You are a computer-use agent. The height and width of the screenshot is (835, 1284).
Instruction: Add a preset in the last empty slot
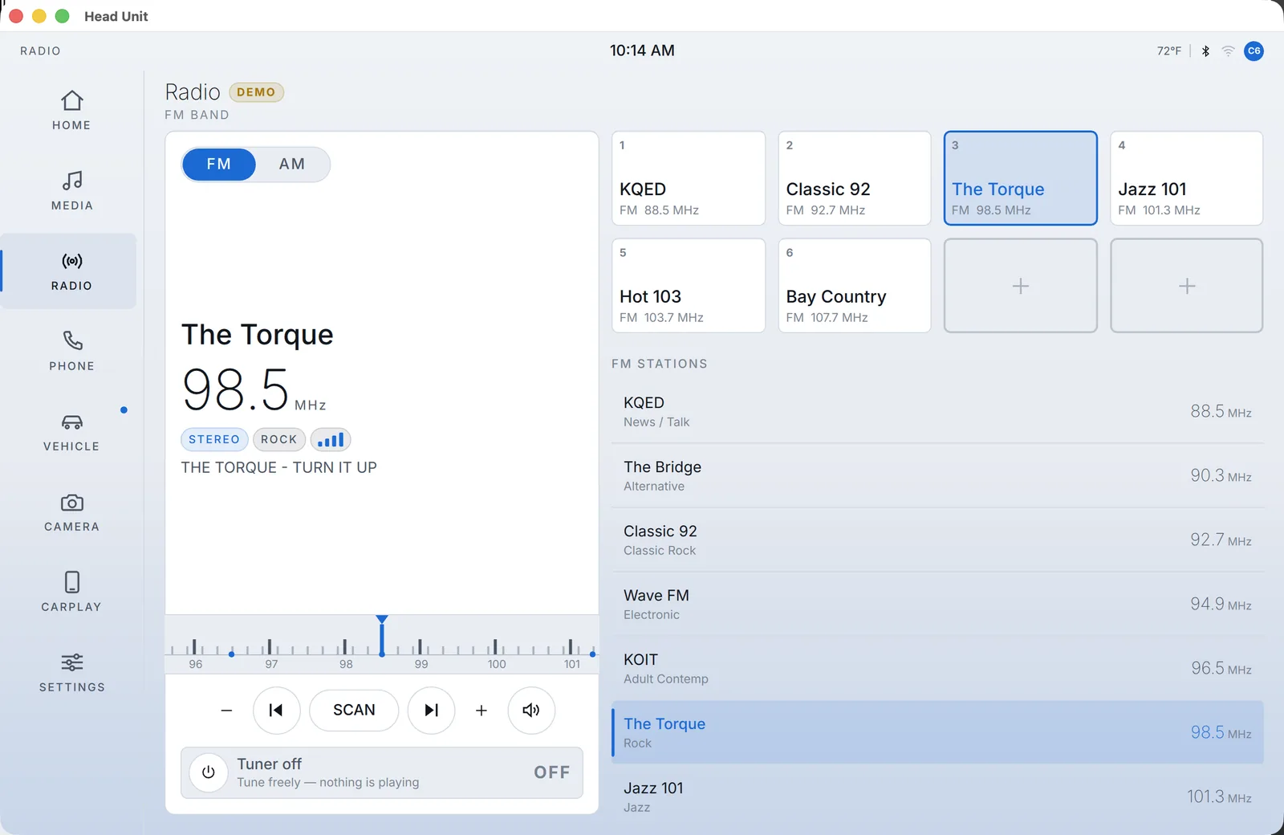(x=1187, y=285)
